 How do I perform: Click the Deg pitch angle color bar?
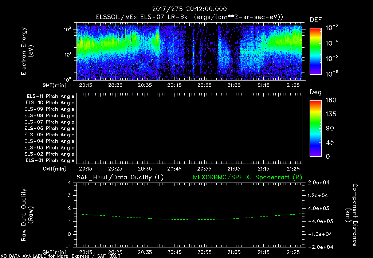tap(315, 128)
